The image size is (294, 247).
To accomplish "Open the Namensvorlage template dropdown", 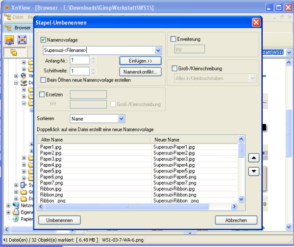I will (x=158, y=50).
